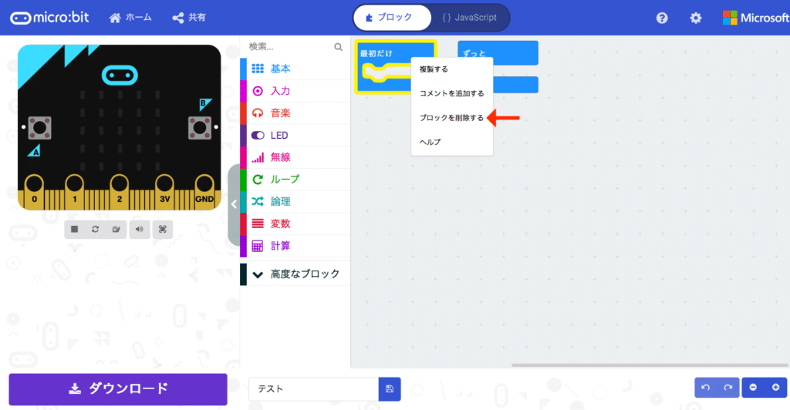Zoom in the workspace
This screenshot has width=790, height=410.
point(776,388)
